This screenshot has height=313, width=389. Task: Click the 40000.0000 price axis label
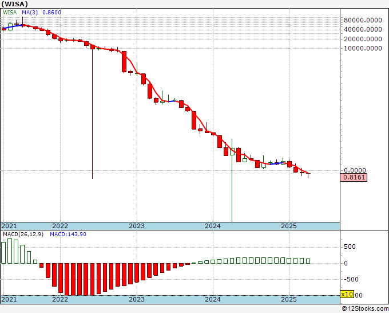pos(363,29)
